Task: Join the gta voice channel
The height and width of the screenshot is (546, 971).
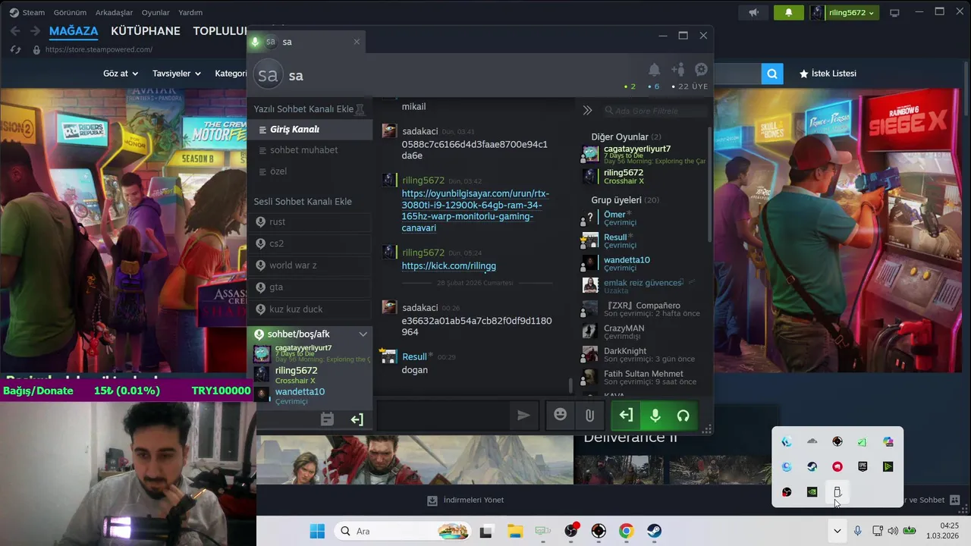Action: pos(310,287)
